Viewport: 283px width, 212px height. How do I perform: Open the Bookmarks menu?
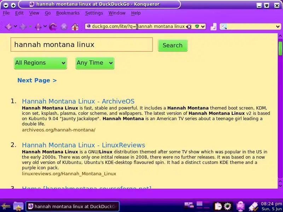tap(68, 13)
